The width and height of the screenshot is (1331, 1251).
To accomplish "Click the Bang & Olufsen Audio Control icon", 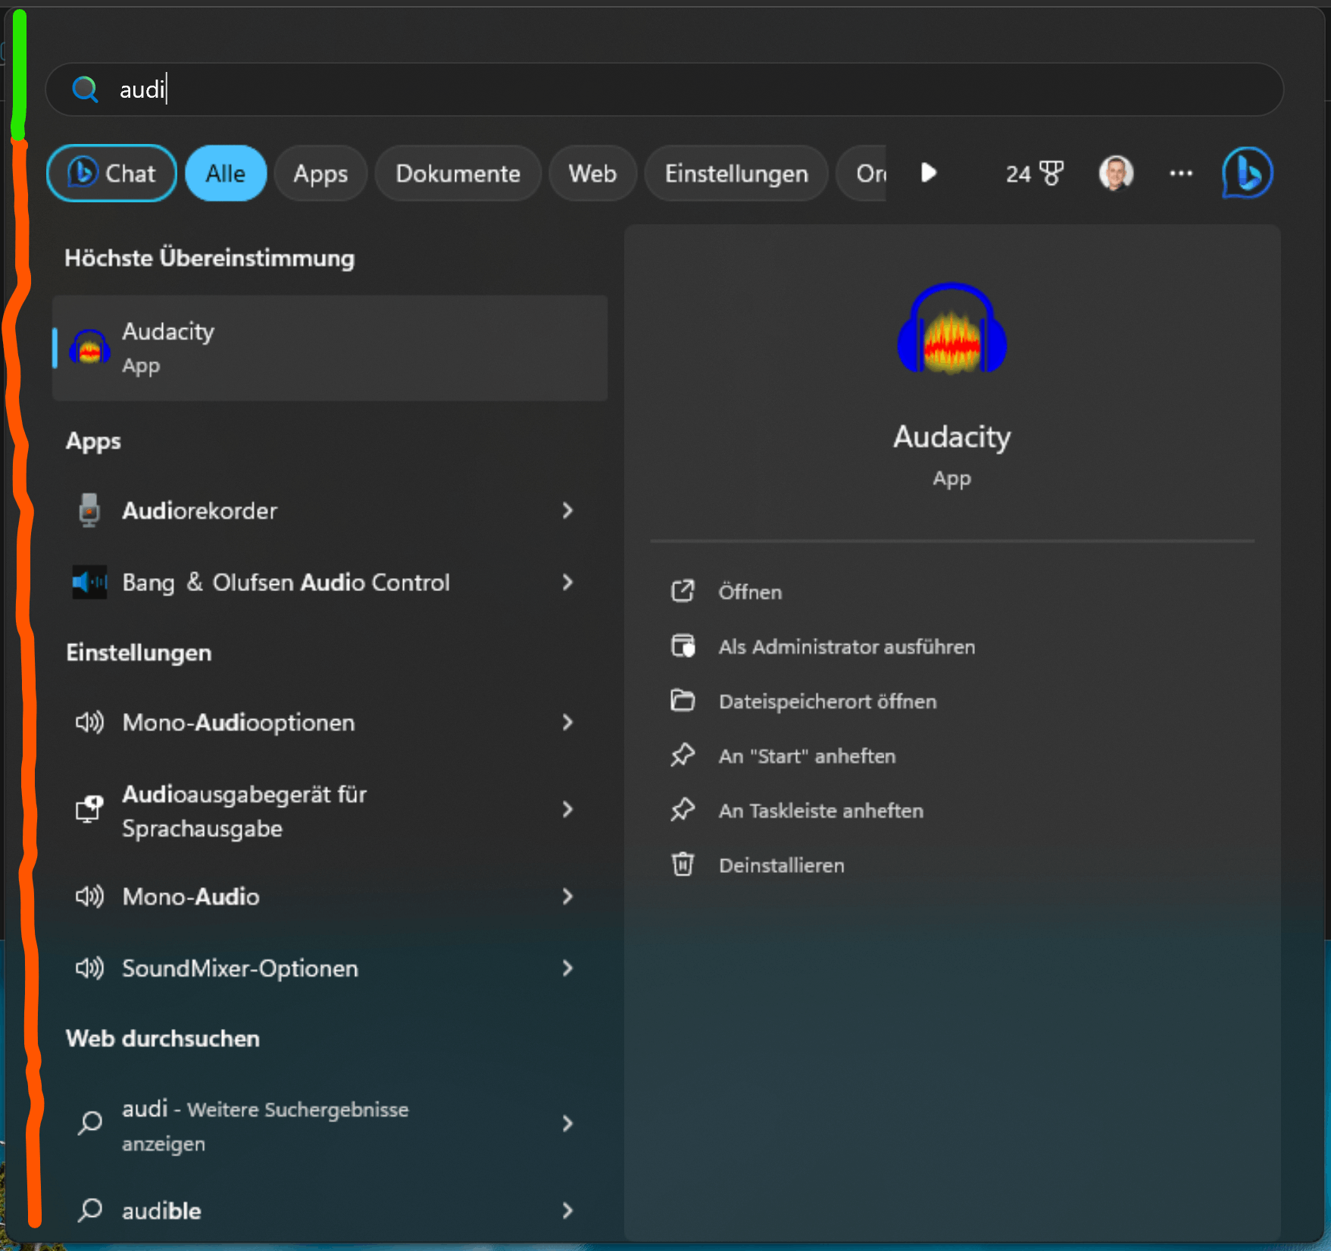I will pyautogui.click(x=89, y=582).
